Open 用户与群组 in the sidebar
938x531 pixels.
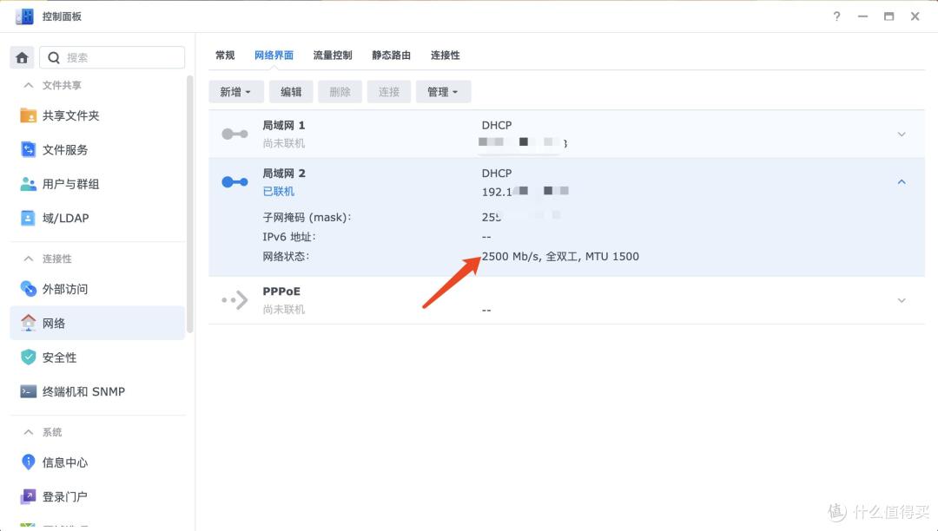pyautogui.click(x=97, y=184)
